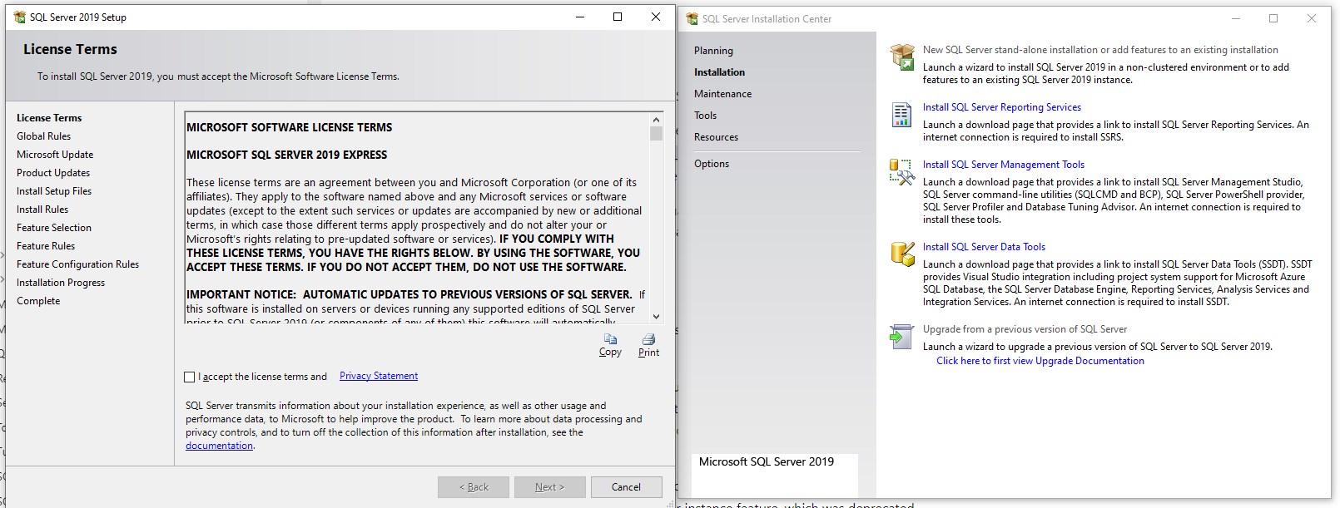1340x508 pixels.
Task: Click the SQL Server Data Tools icon
Action: click(x=902, y=254)
